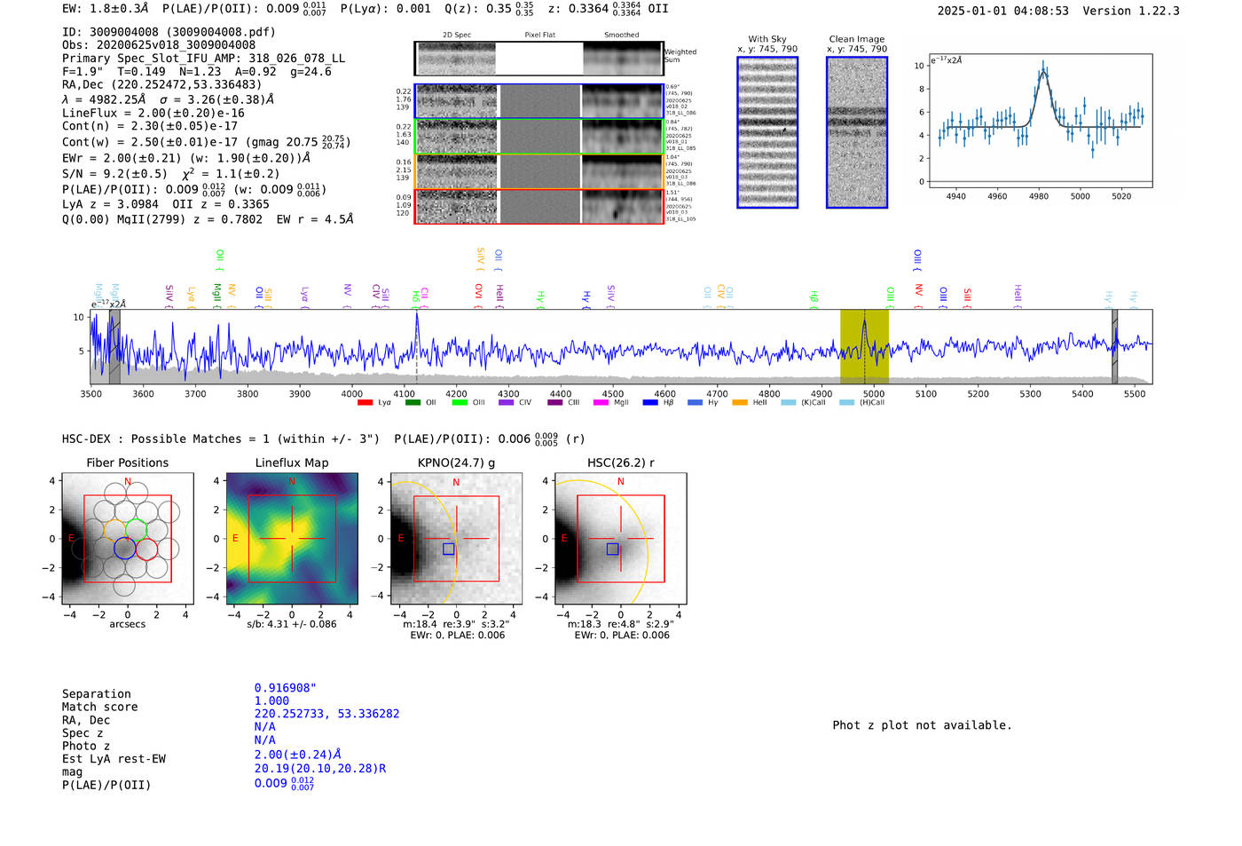Click Est LyA rest-EW value 2.00(±0.24)Å
Image resolution: width=1242 pixels, height=846 pixels.
(298, 755)
